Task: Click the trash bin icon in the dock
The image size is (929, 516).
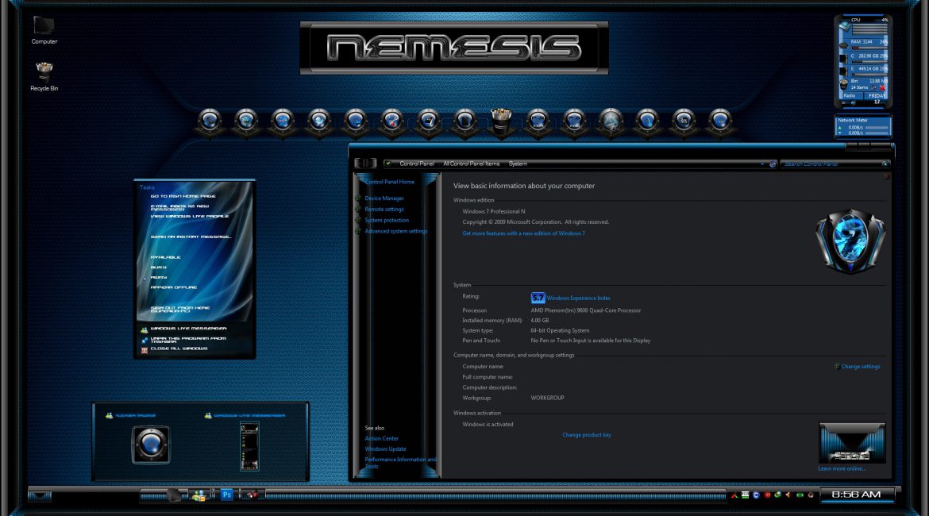Action: click(x=501, y=121)
